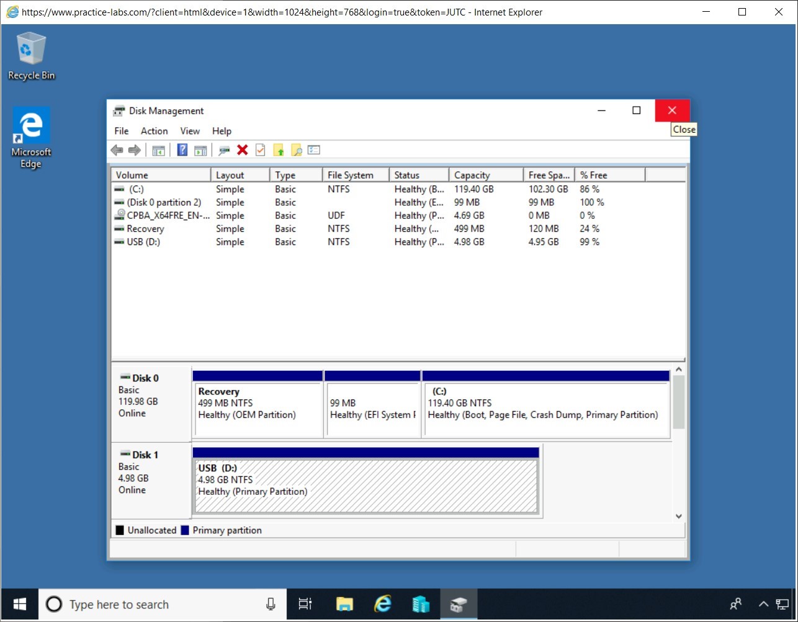The image size is (798, 622).
Task: Maximize the Disk Management window
Action: click(636, 110)
